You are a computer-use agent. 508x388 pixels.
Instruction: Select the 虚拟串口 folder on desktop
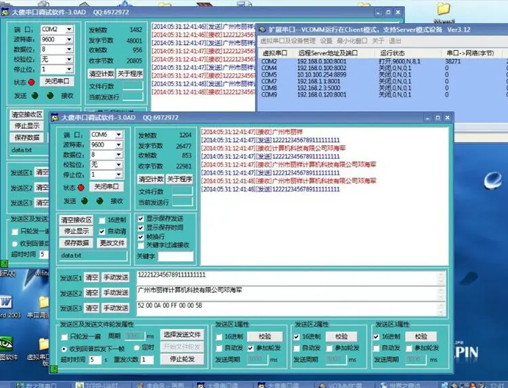click(x=45, y=345)
